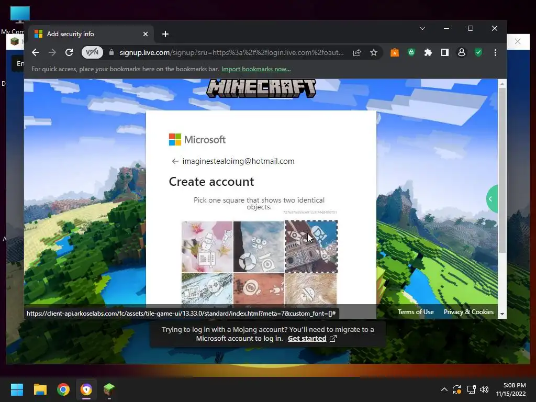The image size is (536, 402).
Task: Click the back arrow beside the email
Action: click(175, 161)
